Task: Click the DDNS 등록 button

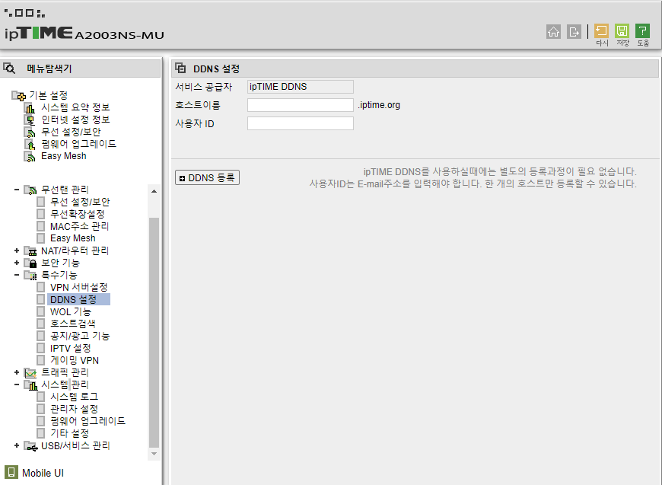Action: tap(207, 177)
